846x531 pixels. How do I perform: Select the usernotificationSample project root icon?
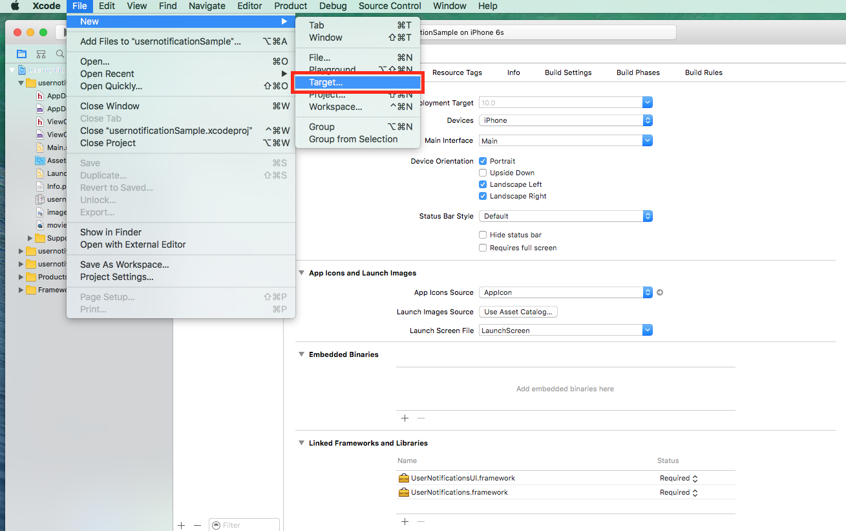click(23, 70)
